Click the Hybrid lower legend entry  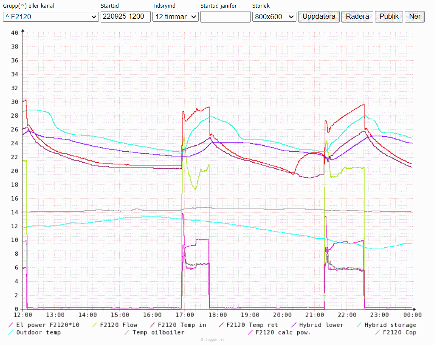[x=321, y=325]
